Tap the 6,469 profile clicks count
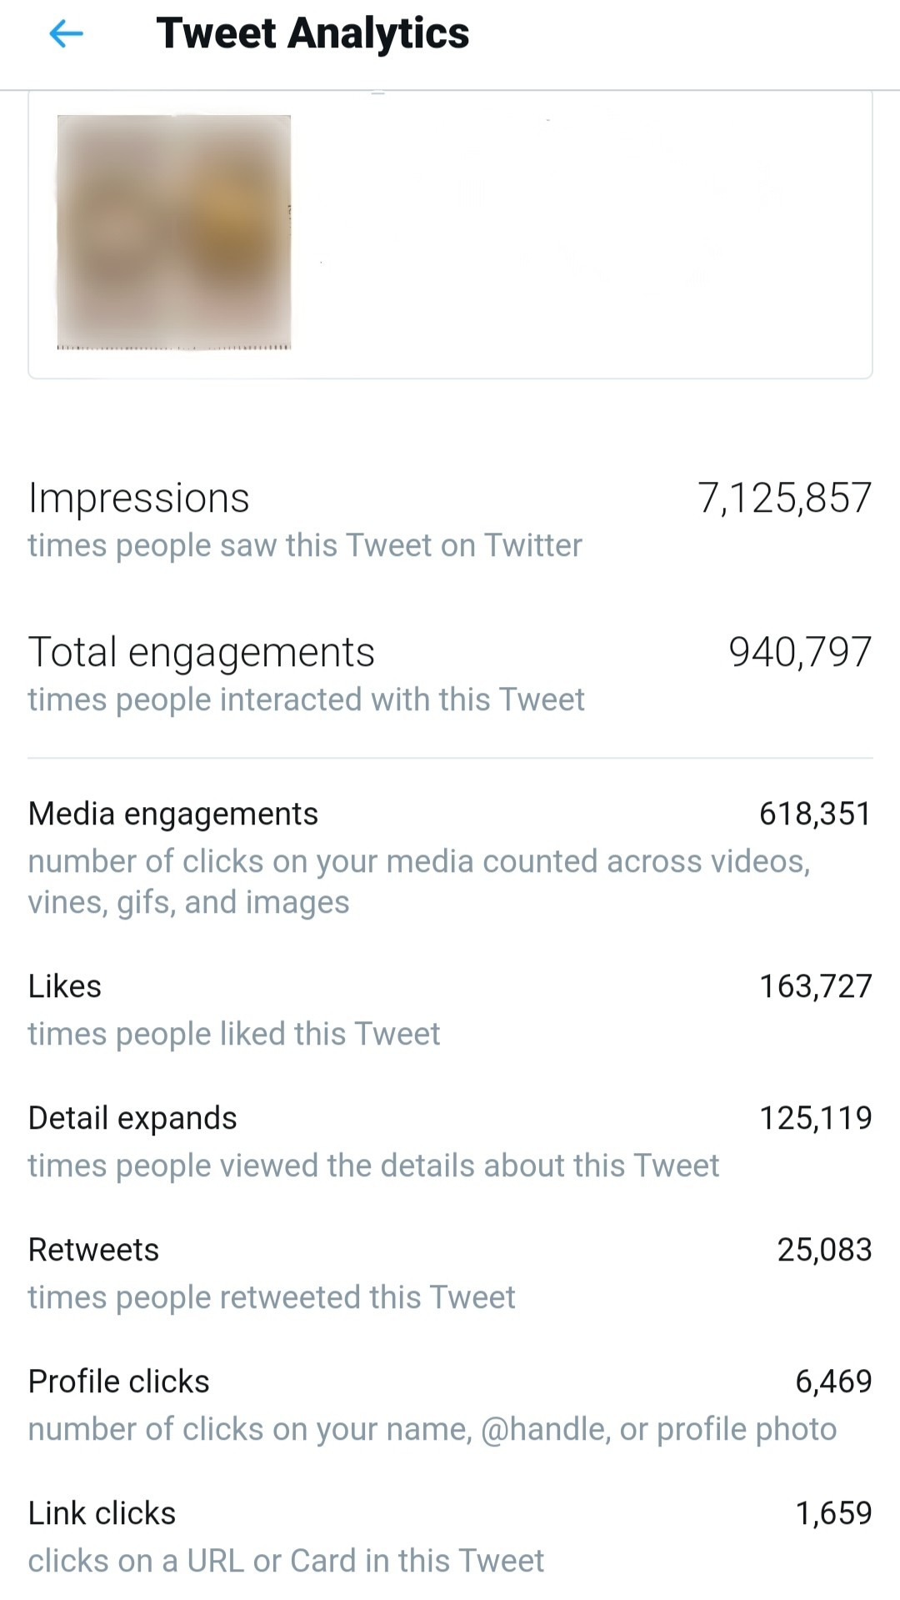This screenshot has width=900, height=1600. click(x=833, y=1382)
